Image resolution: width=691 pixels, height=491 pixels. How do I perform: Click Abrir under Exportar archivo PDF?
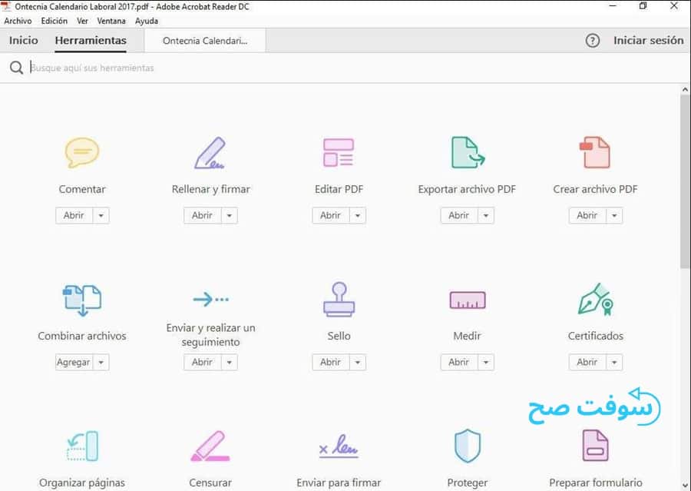pyautogui.click(x=459, y=216)
